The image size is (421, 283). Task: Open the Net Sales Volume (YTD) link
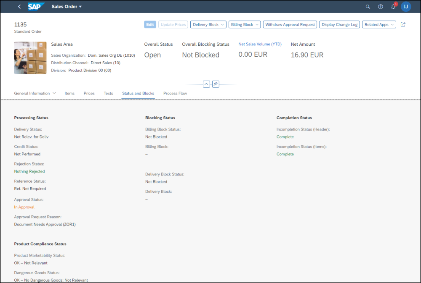[260, 44]
